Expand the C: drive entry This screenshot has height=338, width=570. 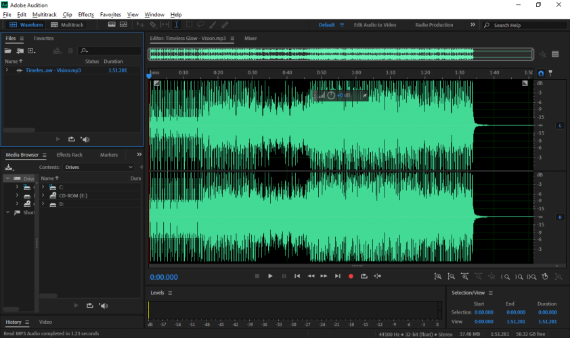(x=43, y=187)
